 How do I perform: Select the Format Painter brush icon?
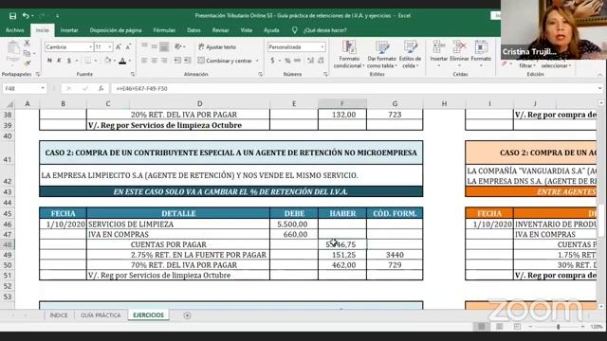click(x=27, y=63)
